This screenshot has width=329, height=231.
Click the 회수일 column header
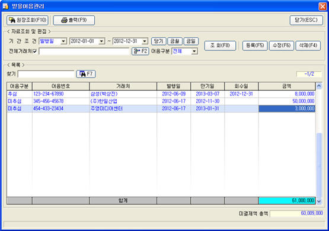point(241,86)
